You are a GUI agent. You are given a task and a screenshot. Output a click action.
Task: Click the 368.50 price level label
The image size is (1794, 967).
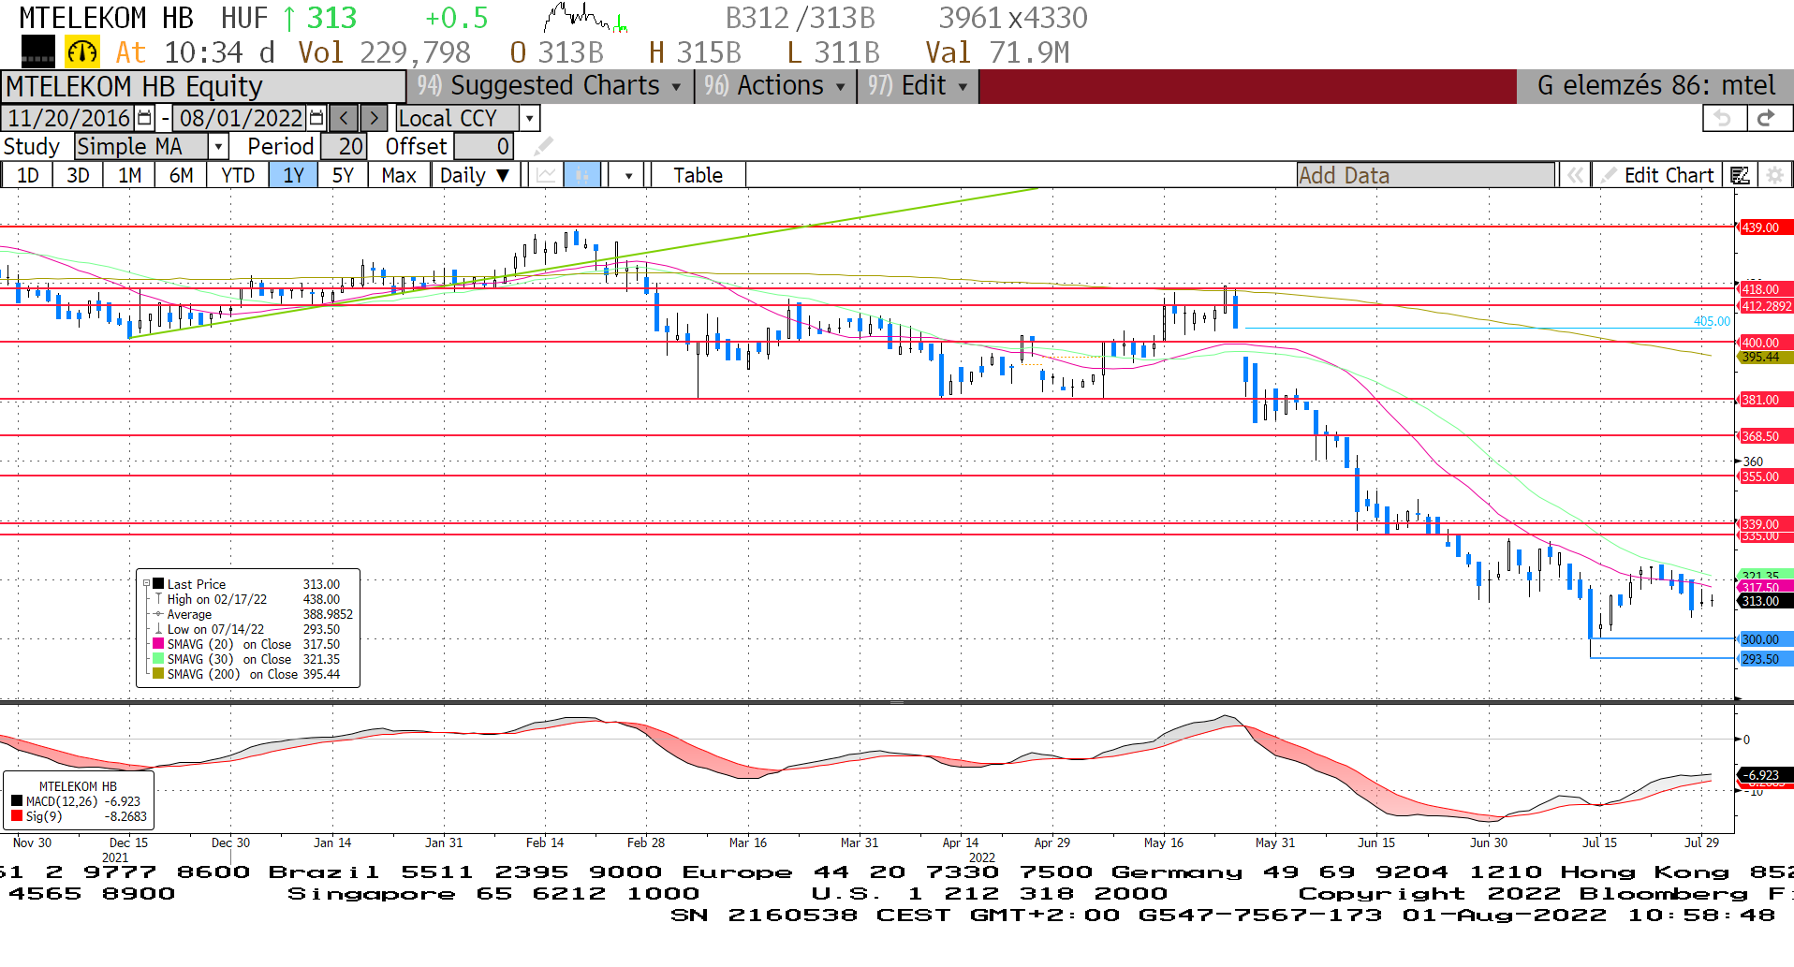click(1764, 436)
